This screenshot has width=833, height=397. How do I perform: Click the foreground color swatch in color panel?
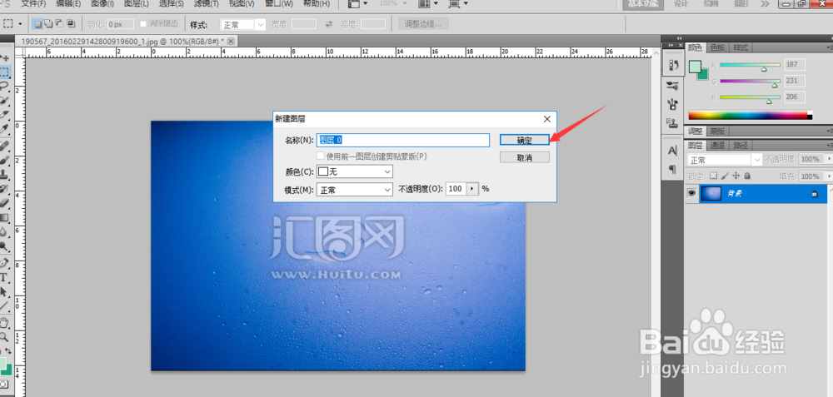coord(695,67)
